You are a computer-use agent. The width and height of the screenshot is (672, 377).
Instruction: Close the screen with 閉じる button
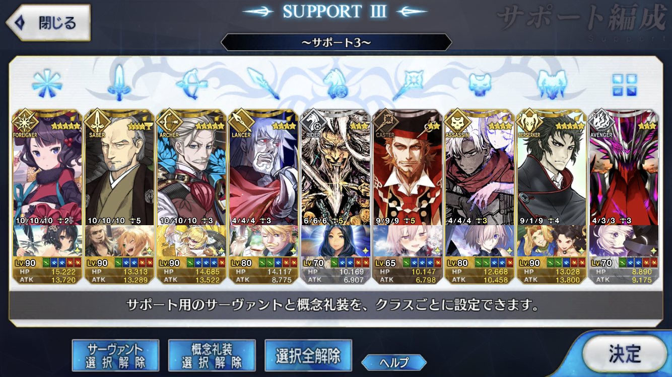point(48,23)
